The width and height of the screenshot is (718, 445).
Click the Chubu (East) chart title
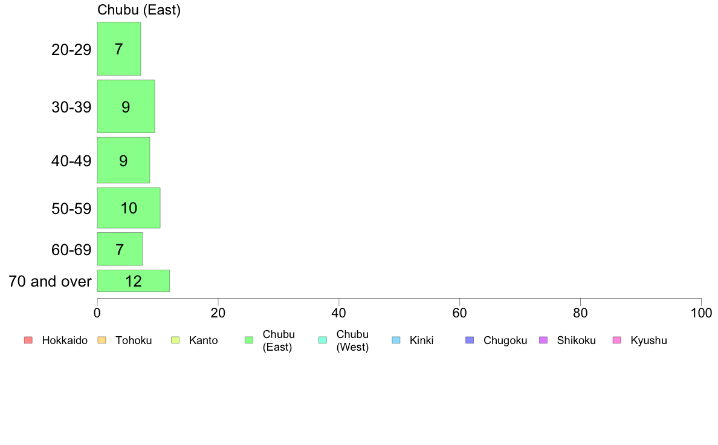(139, 10)
